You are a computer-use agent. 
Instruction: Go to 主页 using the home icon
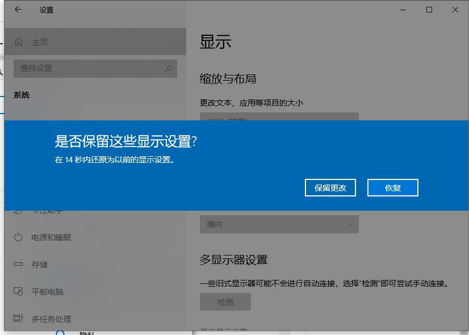(19, 41)
